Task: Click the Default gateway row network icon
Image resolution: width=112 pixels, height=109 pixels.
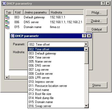Action: (7, 17)
